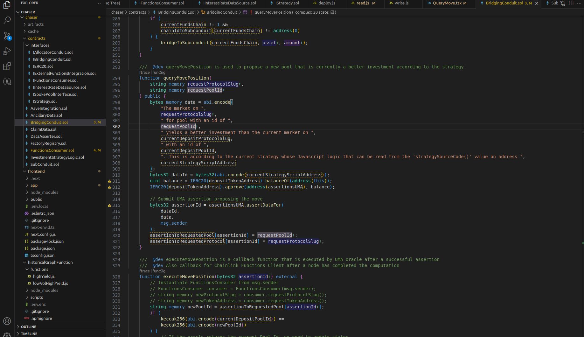The width and height of the screenshot is (584, 337).
Task: Open .npmignore file in explorer
Action: click(41, 318)
